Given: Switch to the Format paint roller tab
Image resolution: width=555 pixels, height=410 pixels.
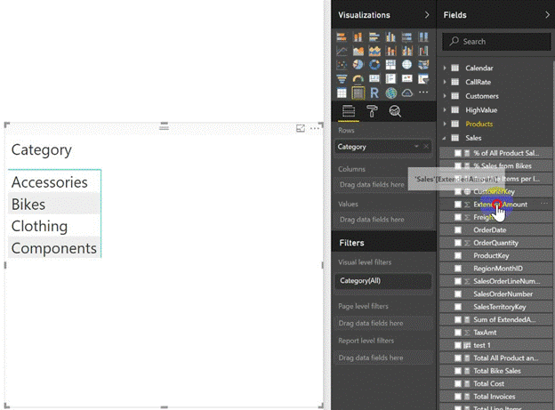Looking at the screenshot, I should (x=372, y=111).
